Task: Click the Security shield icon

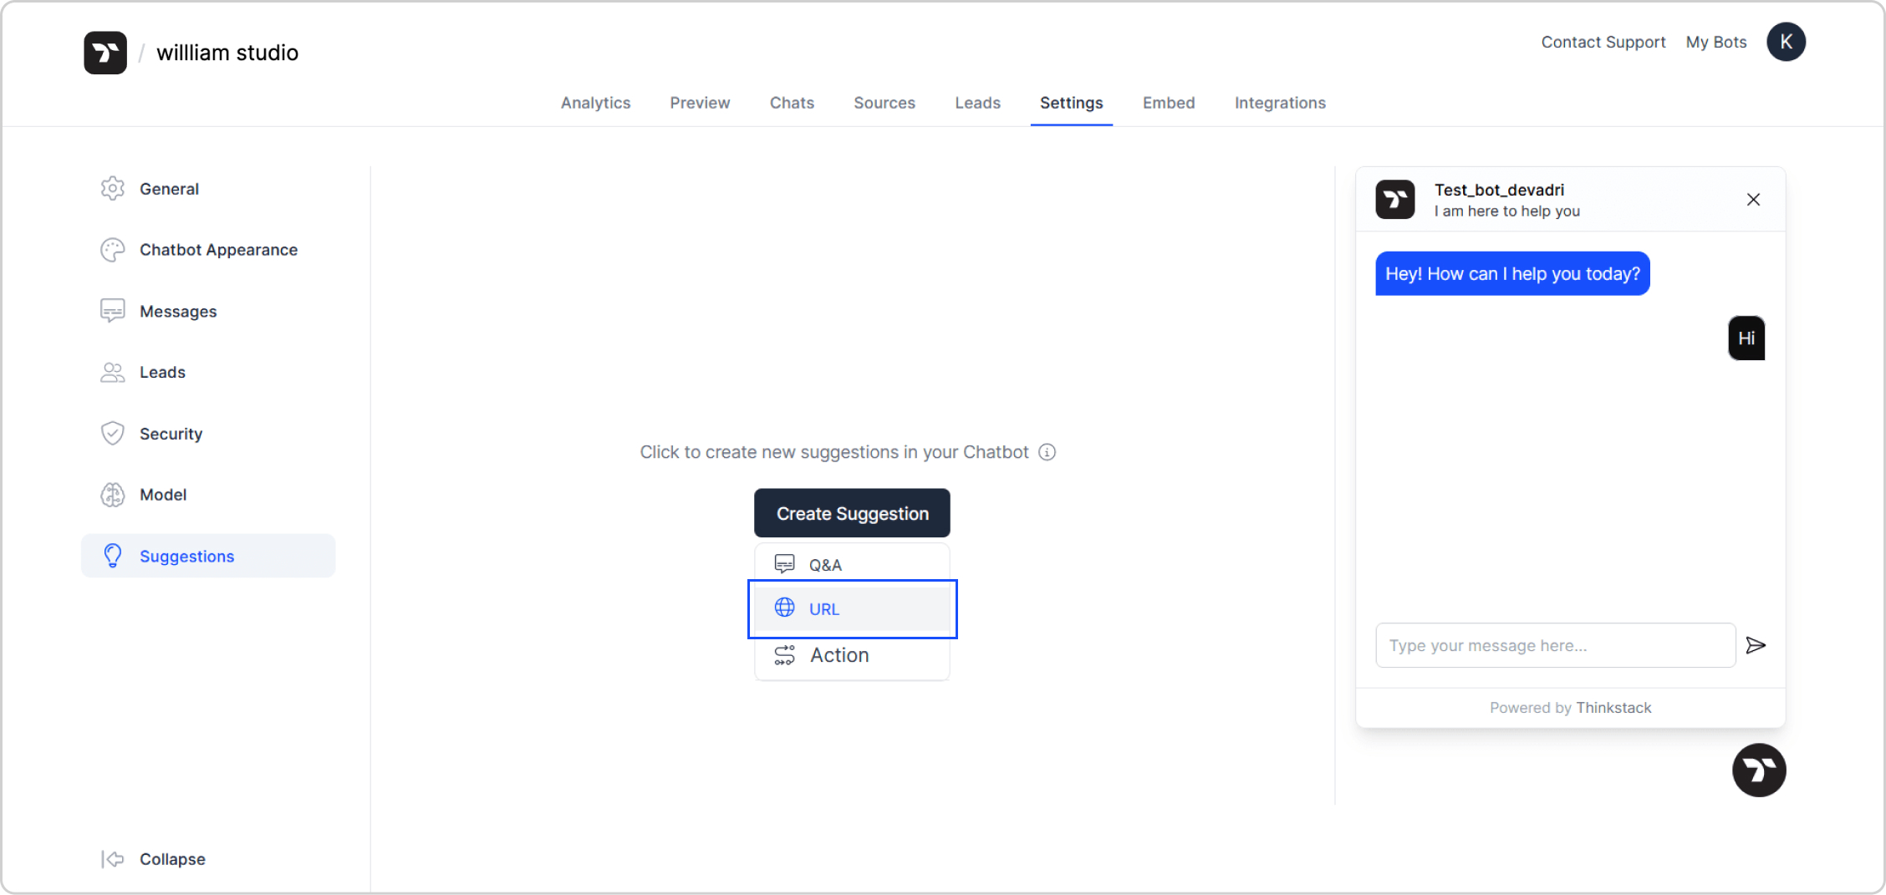Action: click(113, 433)
